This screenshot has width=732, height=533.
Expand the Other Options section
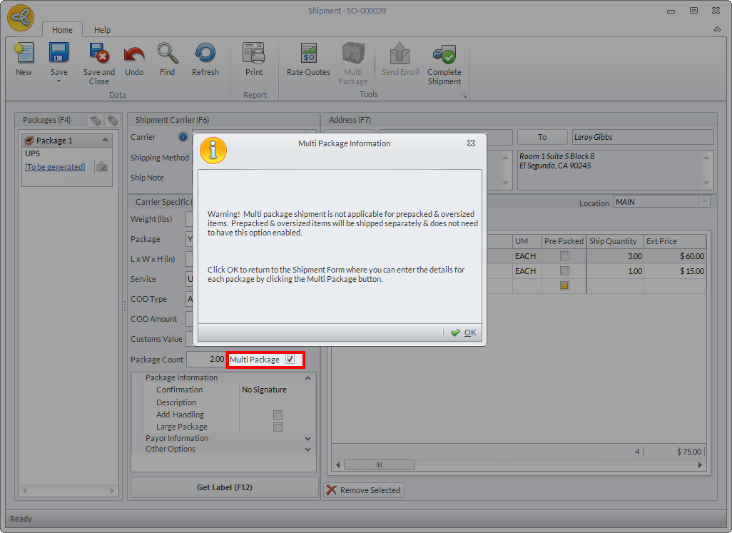point(307,450)
